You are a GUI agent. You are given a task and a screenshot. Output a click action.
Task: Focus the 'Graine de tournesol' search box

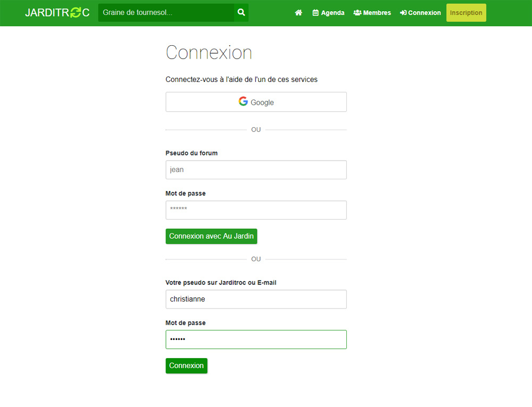(x=166, y=12)
